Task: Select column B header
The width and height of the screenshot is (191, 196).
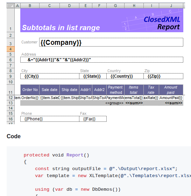Action: (30, 6)
